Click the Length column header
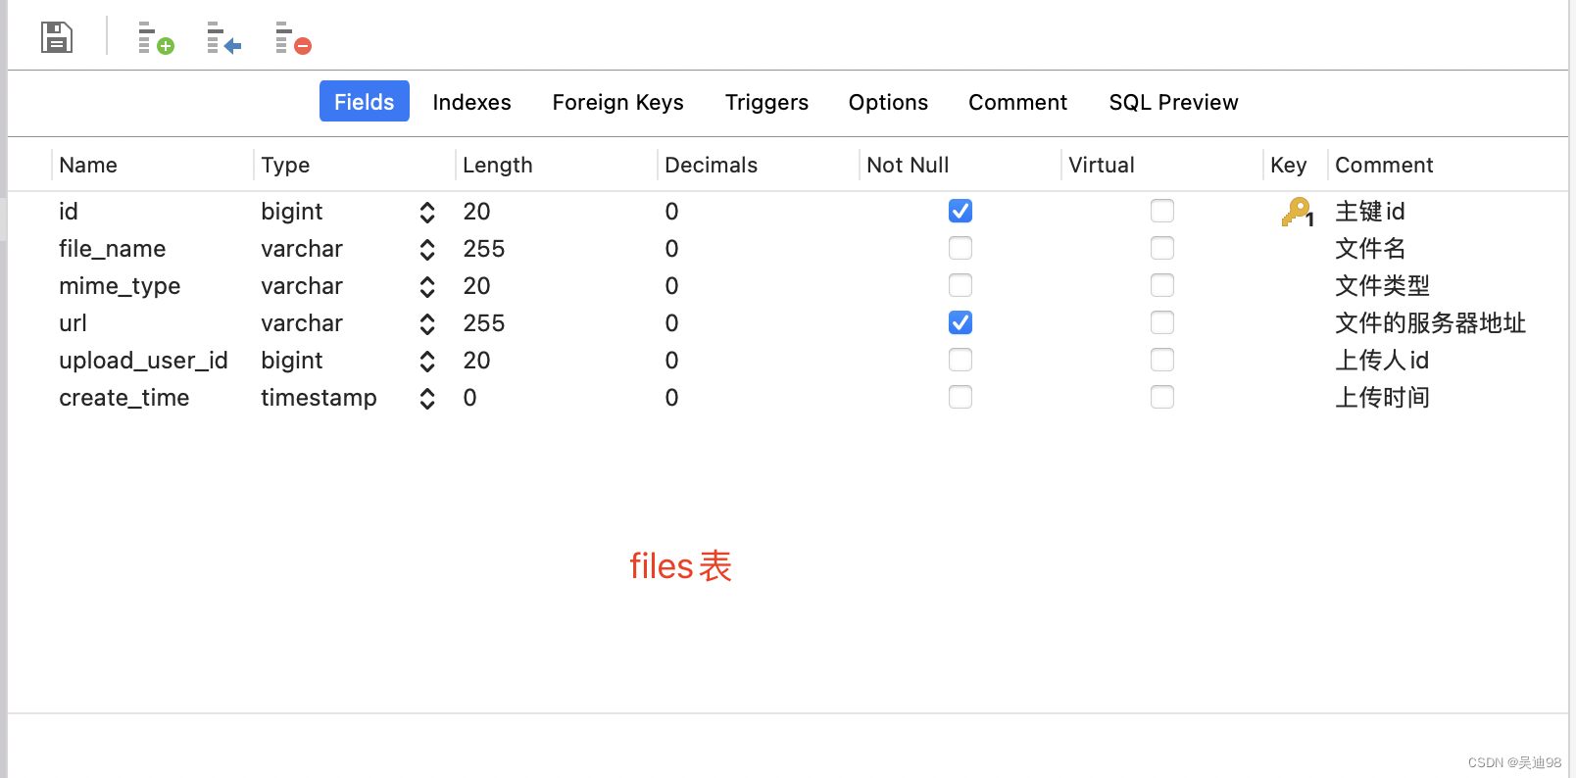 pyautogui.click(x=498, y=165)
